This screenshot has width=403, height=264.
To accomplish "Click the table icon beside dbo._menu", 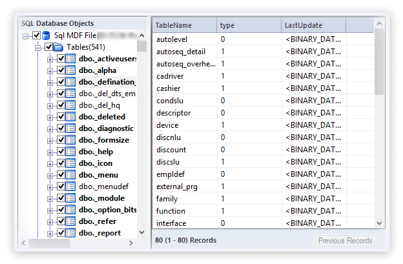I will 71,175.
